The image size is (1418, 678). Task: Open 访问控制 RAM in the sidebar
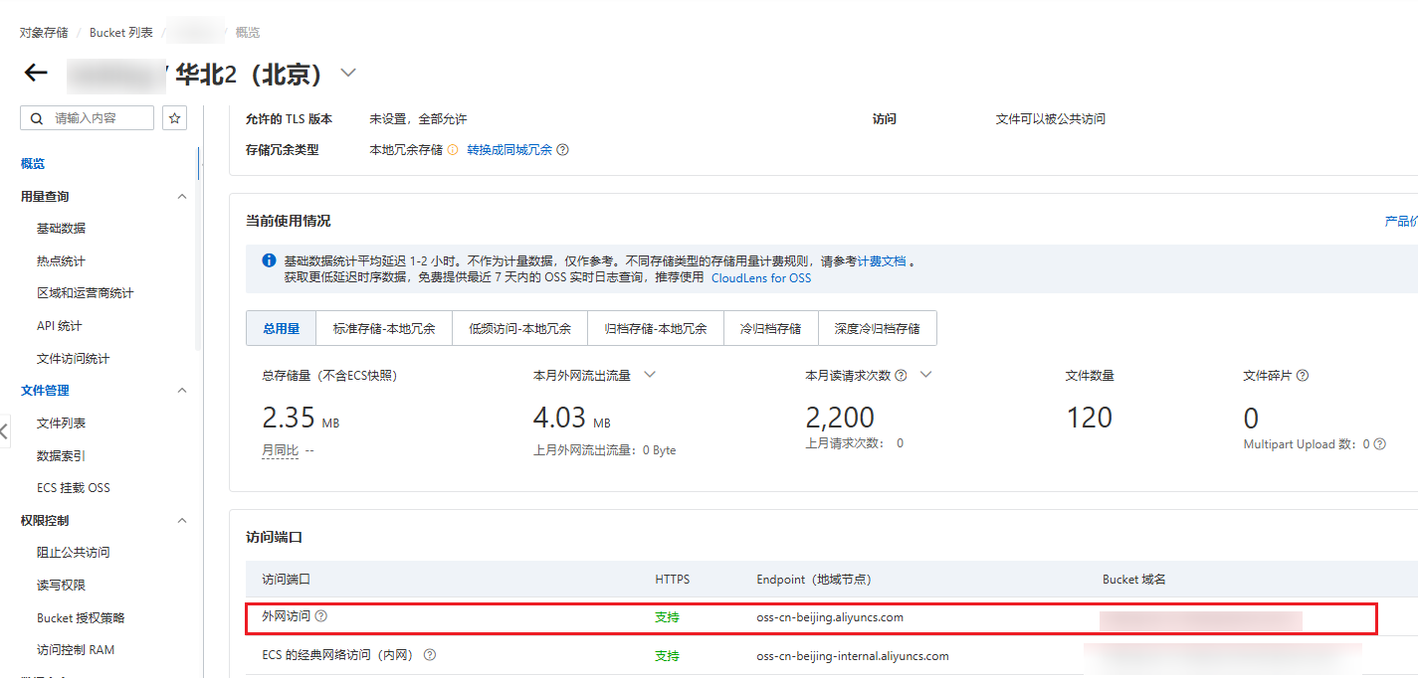[76, 650]
